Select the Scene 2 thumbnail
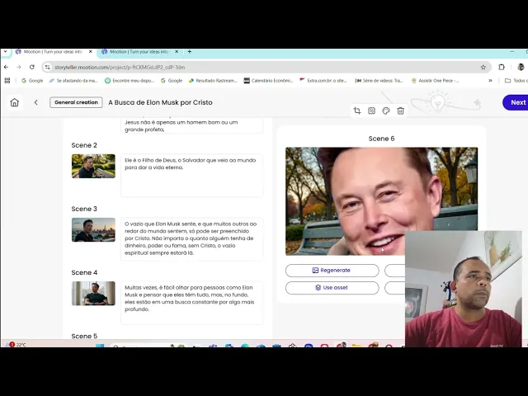 coord(93,166)
